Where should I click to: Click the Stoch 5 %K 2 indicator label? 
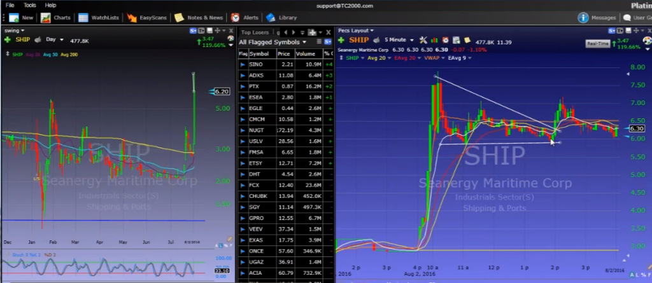(27, 255)
